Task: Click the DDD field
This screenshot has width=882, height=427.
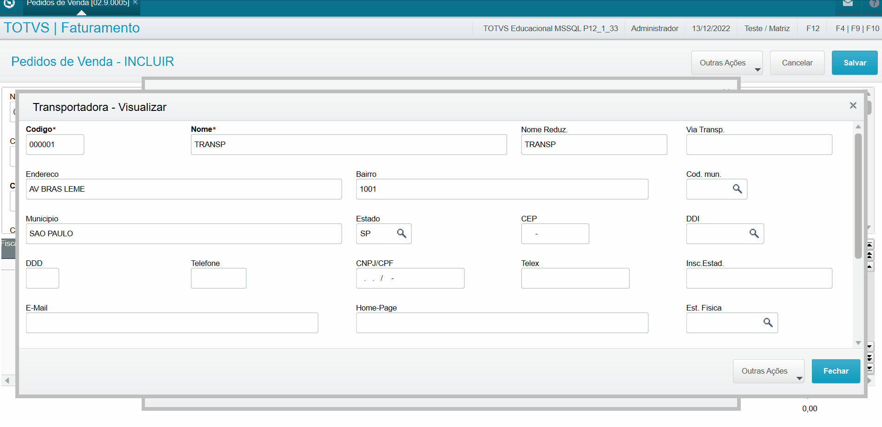Action: click(x=42, y=278)
